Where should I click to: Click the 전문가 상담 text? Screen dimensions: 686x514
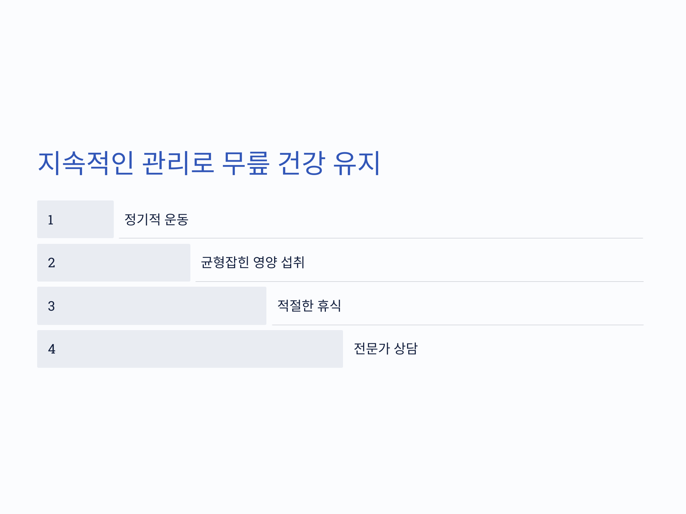click(386, 349)
